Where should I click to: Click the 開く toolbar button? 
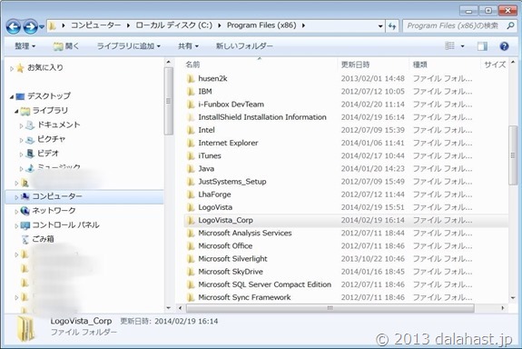coord(66,46)
